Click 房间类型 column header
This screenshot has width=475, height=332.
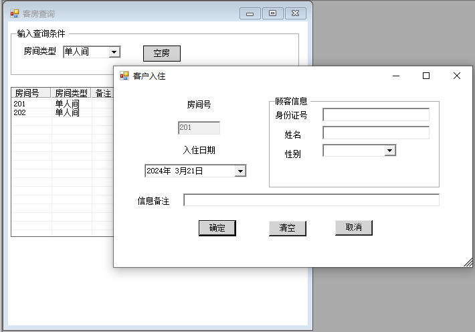71,93
